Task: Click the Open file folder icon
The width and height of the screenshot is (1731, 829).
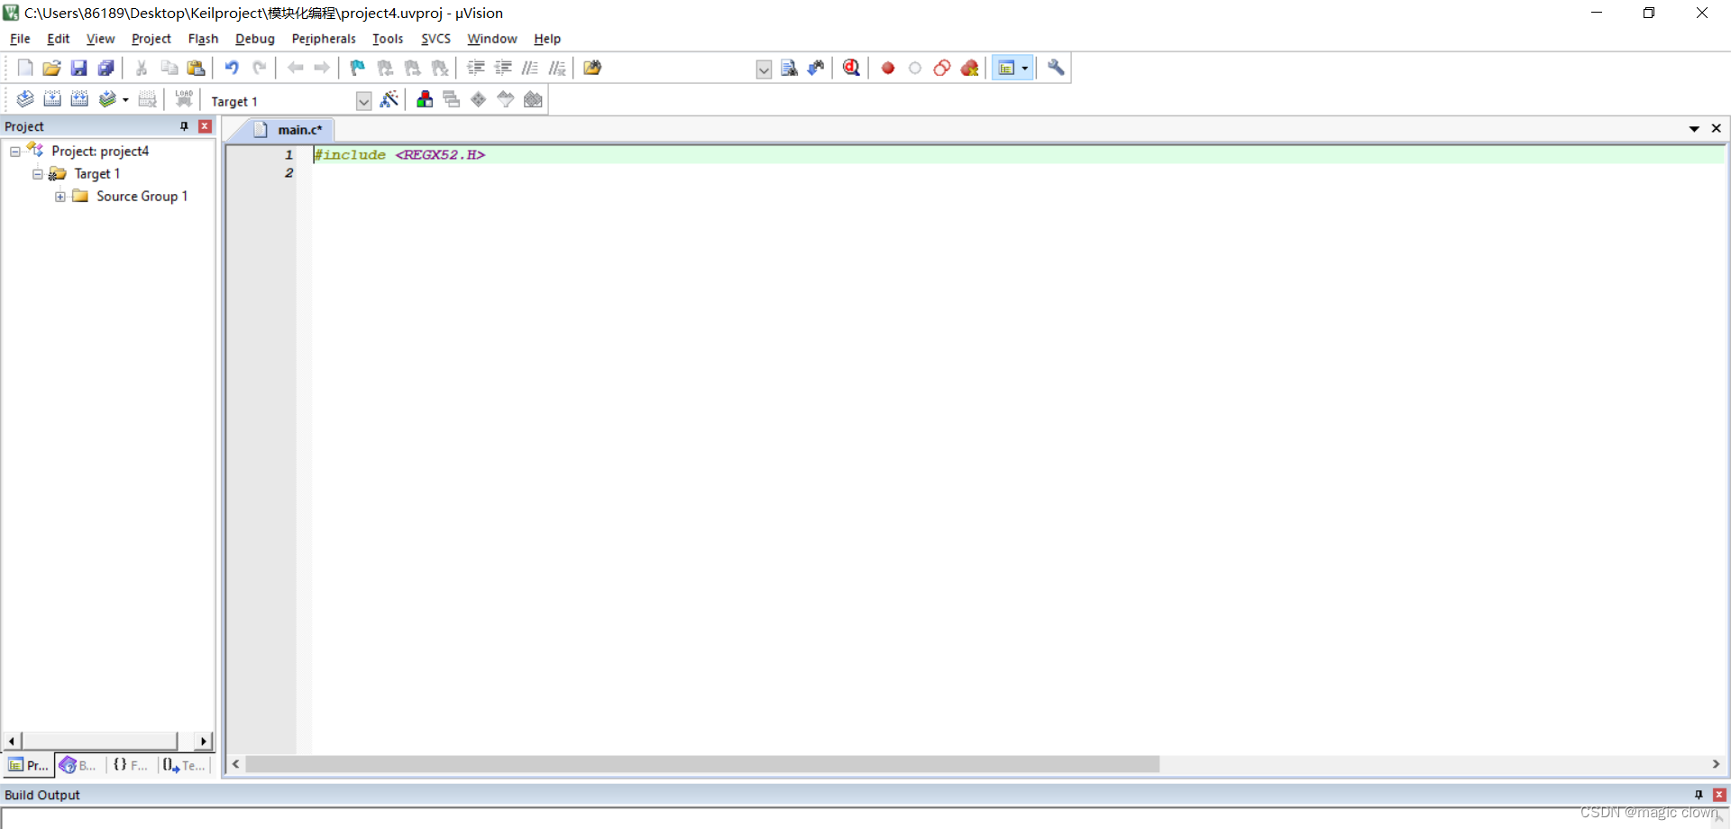Action: (x=52, y=68)
